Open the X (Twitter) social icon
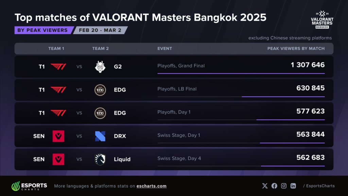The height and width of the screenshot is (196, 348). pyautogui.click(x=265, y=186)
